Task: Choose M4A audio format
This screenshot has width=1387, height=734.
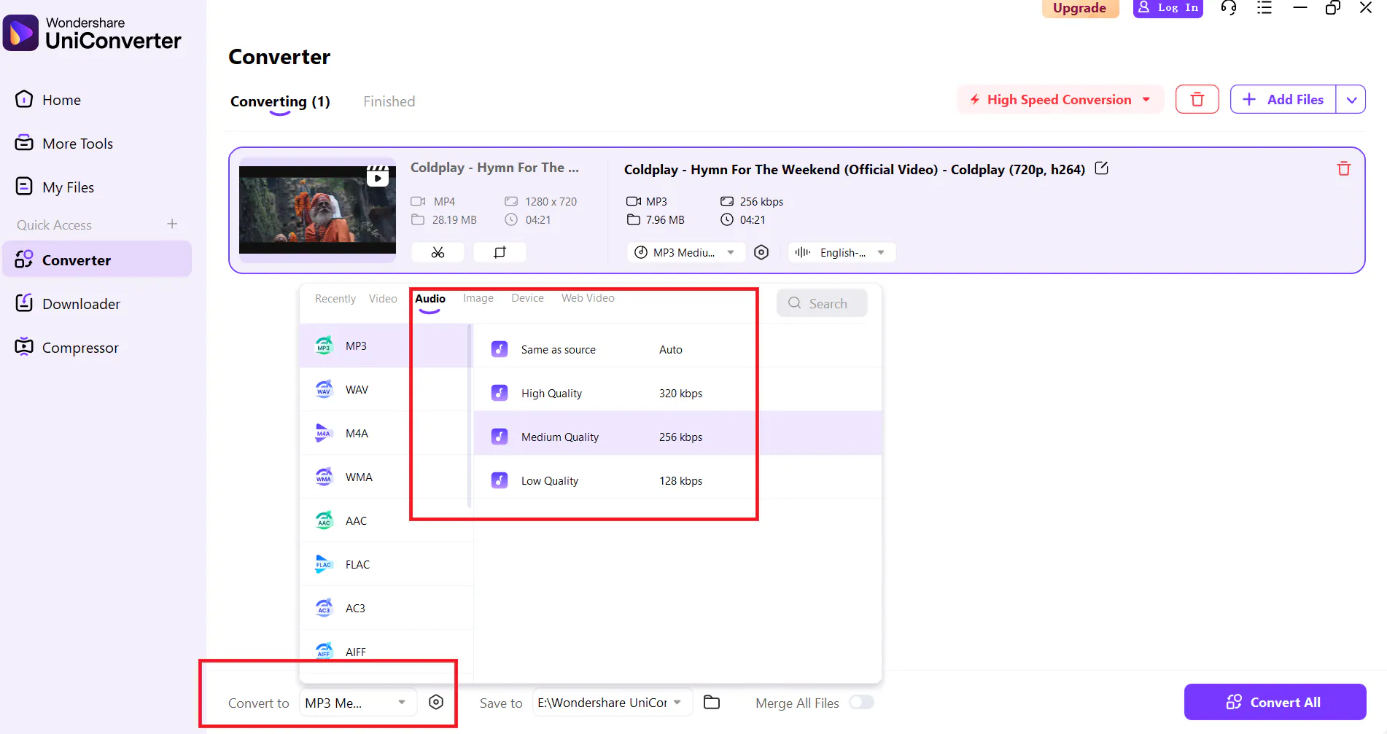Action: (386, 433)
